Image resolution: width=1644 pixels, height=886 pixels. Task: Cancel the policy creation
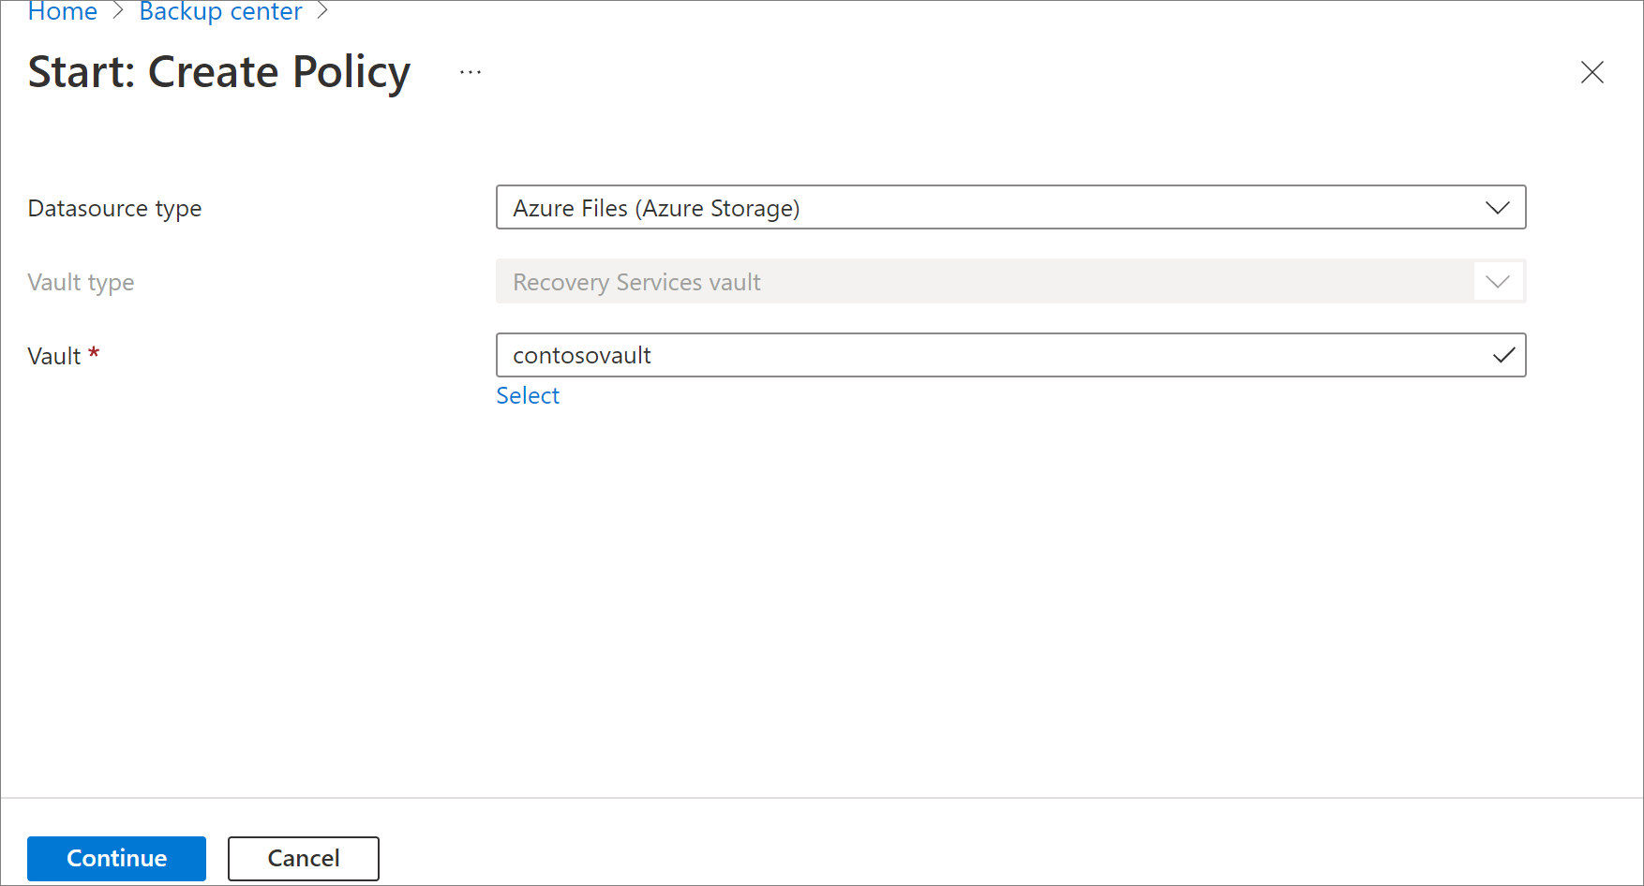click(304, 858)
